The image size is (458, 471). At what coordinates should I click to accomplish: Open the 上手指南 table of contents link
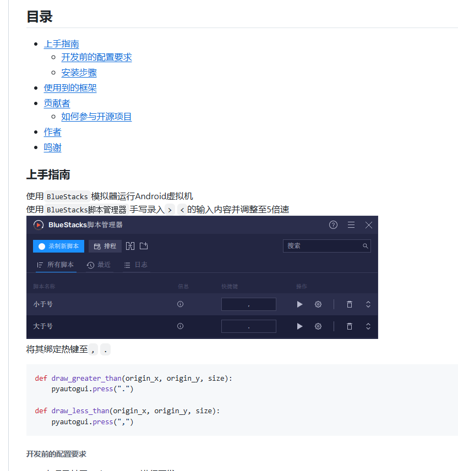pyautogui.click(x=61, y=44)
